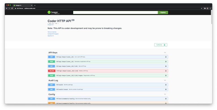
Task: Click the DELETE method badge
Action: click(x=52, y=71)
